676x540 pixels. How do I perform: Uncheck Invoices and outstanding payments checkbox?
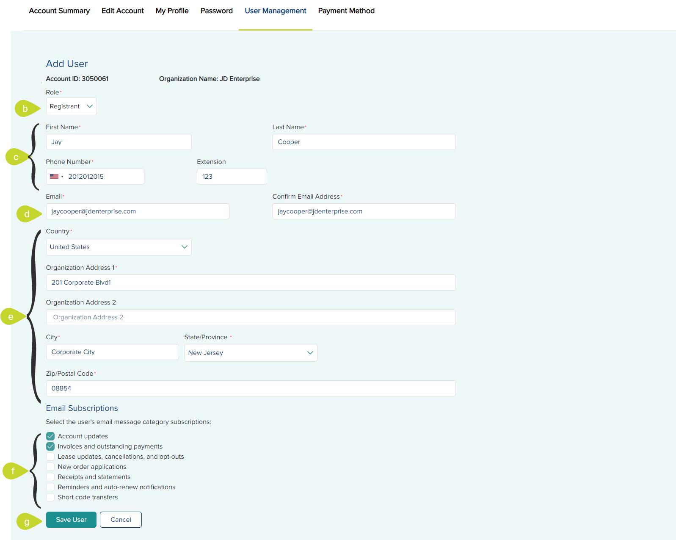50,446
